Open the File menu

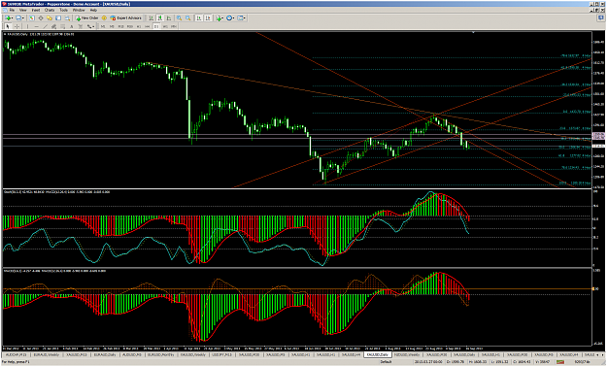(12, 10)
